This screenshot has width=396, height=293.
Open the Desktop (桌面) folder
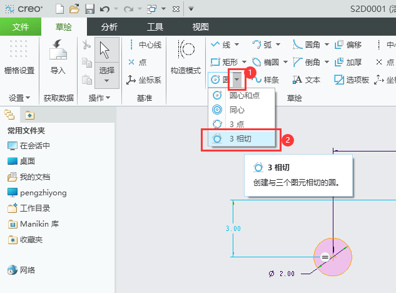21,162
